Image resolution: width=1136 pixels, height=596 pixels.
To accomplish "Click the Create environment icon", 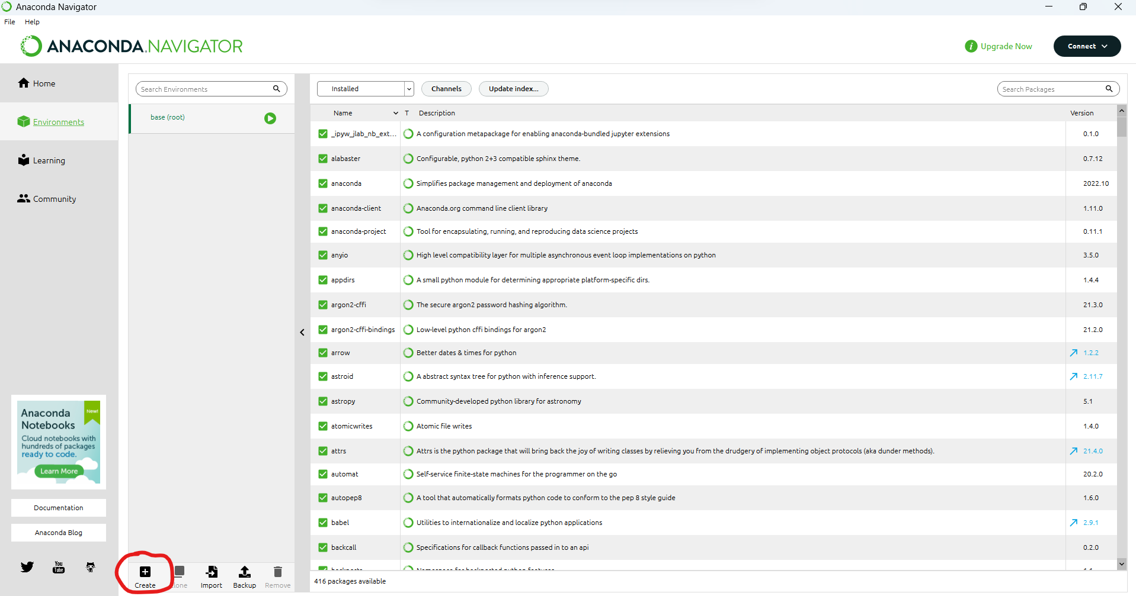I will pyautogui.click(x=145, y=572).
